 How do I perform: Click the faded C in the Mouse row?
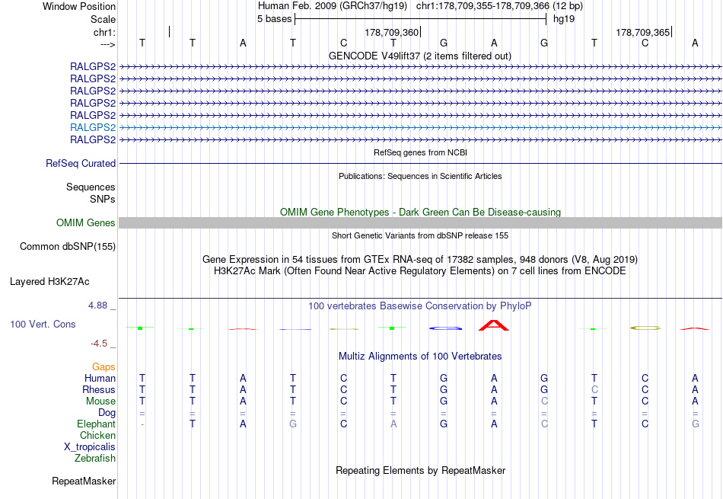point(545,401)
